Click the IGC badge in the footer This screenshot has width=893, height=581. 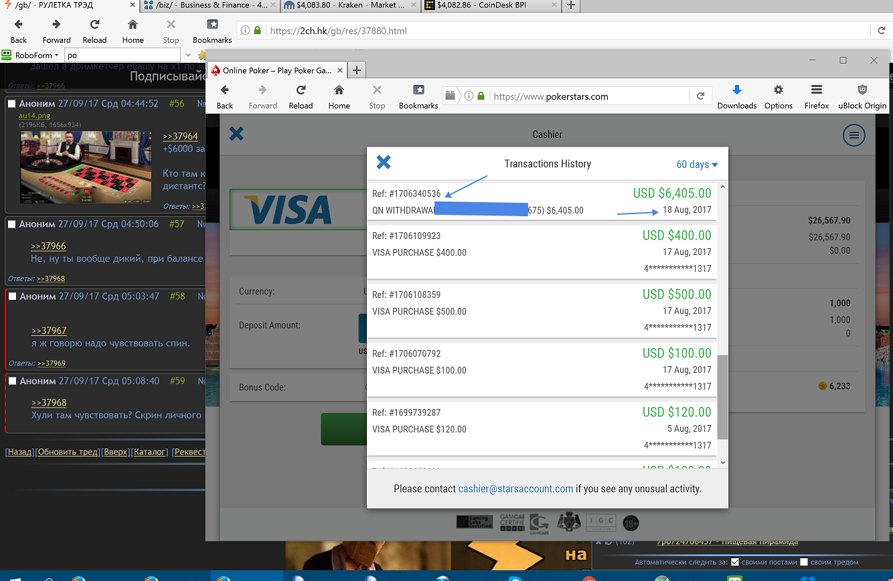(600, 523)
